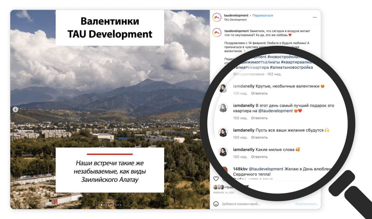This screenshot has height=219, width=372.
Task: Click '100 нед.' under 'Крутые, необычные валентинки'
Action: click(x=240, y=93)
